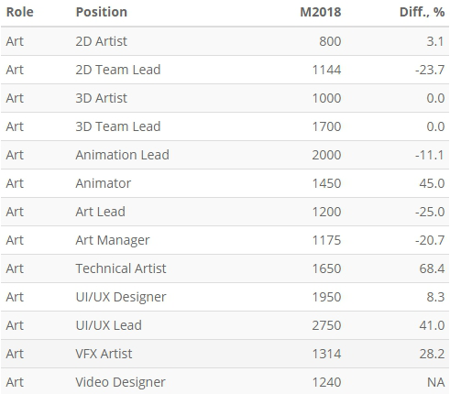Click the M2018 column header
450x394 pixels.
(321, 12)
